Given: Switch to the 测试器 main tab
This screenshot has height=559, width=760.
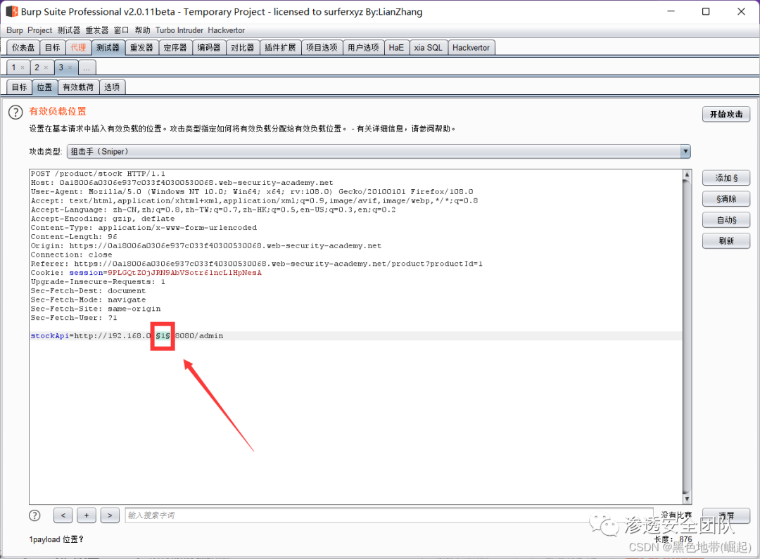Looking at the screenshot, I should (108, 48).
